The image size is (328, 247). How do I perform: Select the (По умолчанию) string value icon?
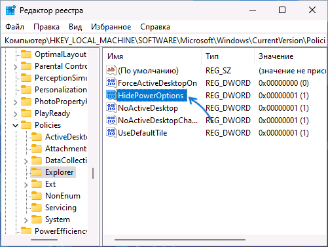tap(111, 70)
